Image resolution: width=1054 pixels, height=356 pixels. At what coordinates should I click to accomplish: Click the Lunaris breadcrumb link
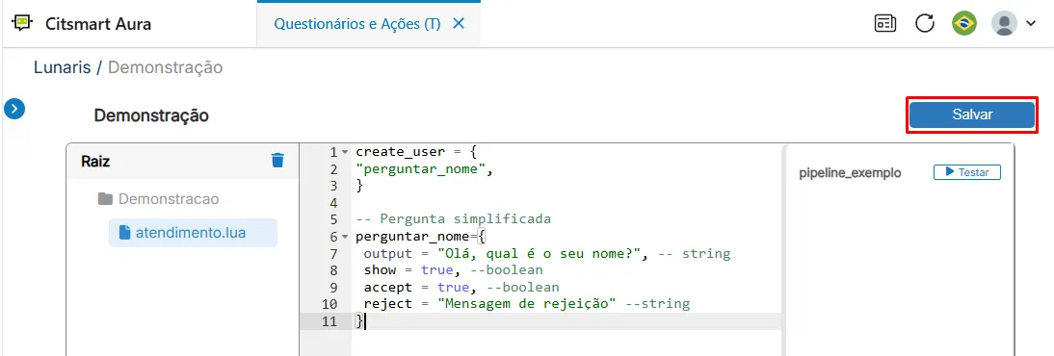point(63,67)
